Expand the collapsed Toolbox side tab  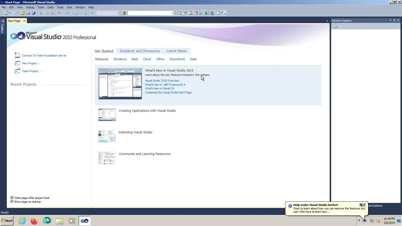click(x=2, y=26)
